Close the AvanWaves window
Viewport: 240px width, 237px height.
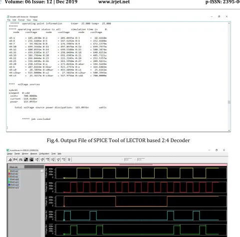(x=224, y=150)
